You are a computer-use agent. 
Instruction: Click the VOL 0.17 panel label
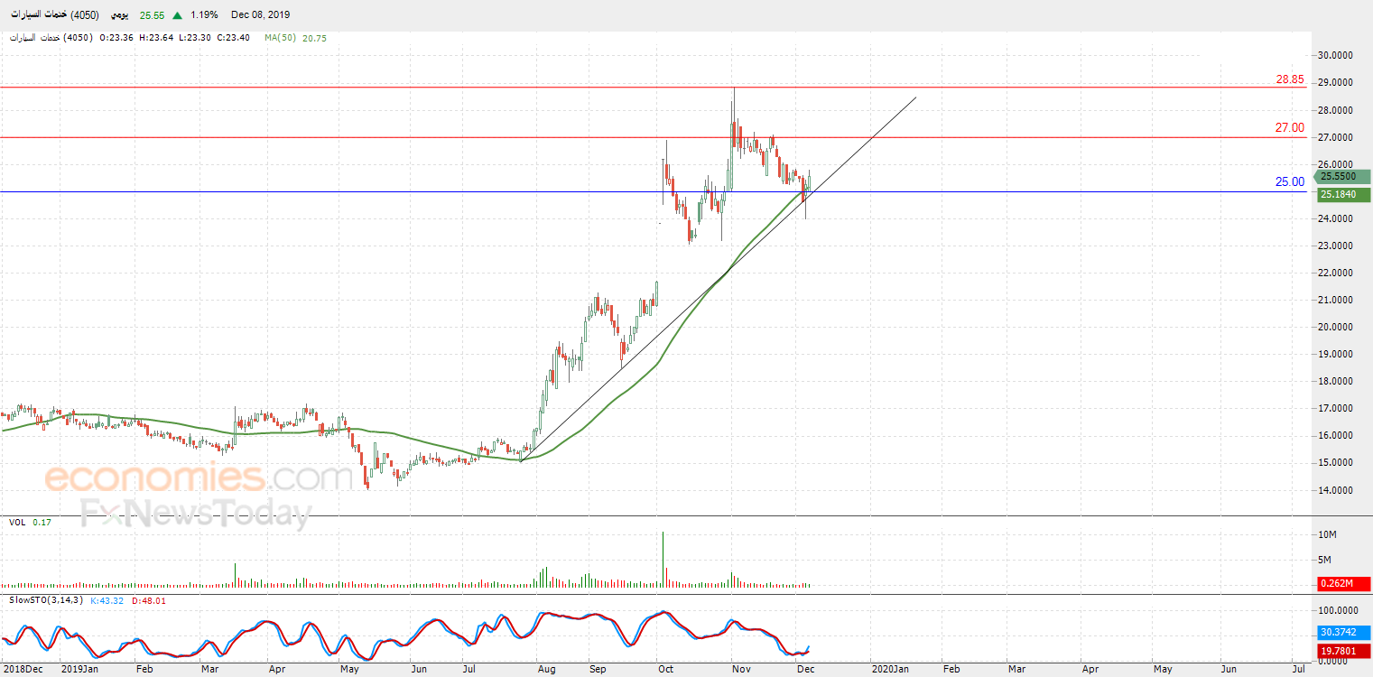pyautogui.click(x=29, y=522)
